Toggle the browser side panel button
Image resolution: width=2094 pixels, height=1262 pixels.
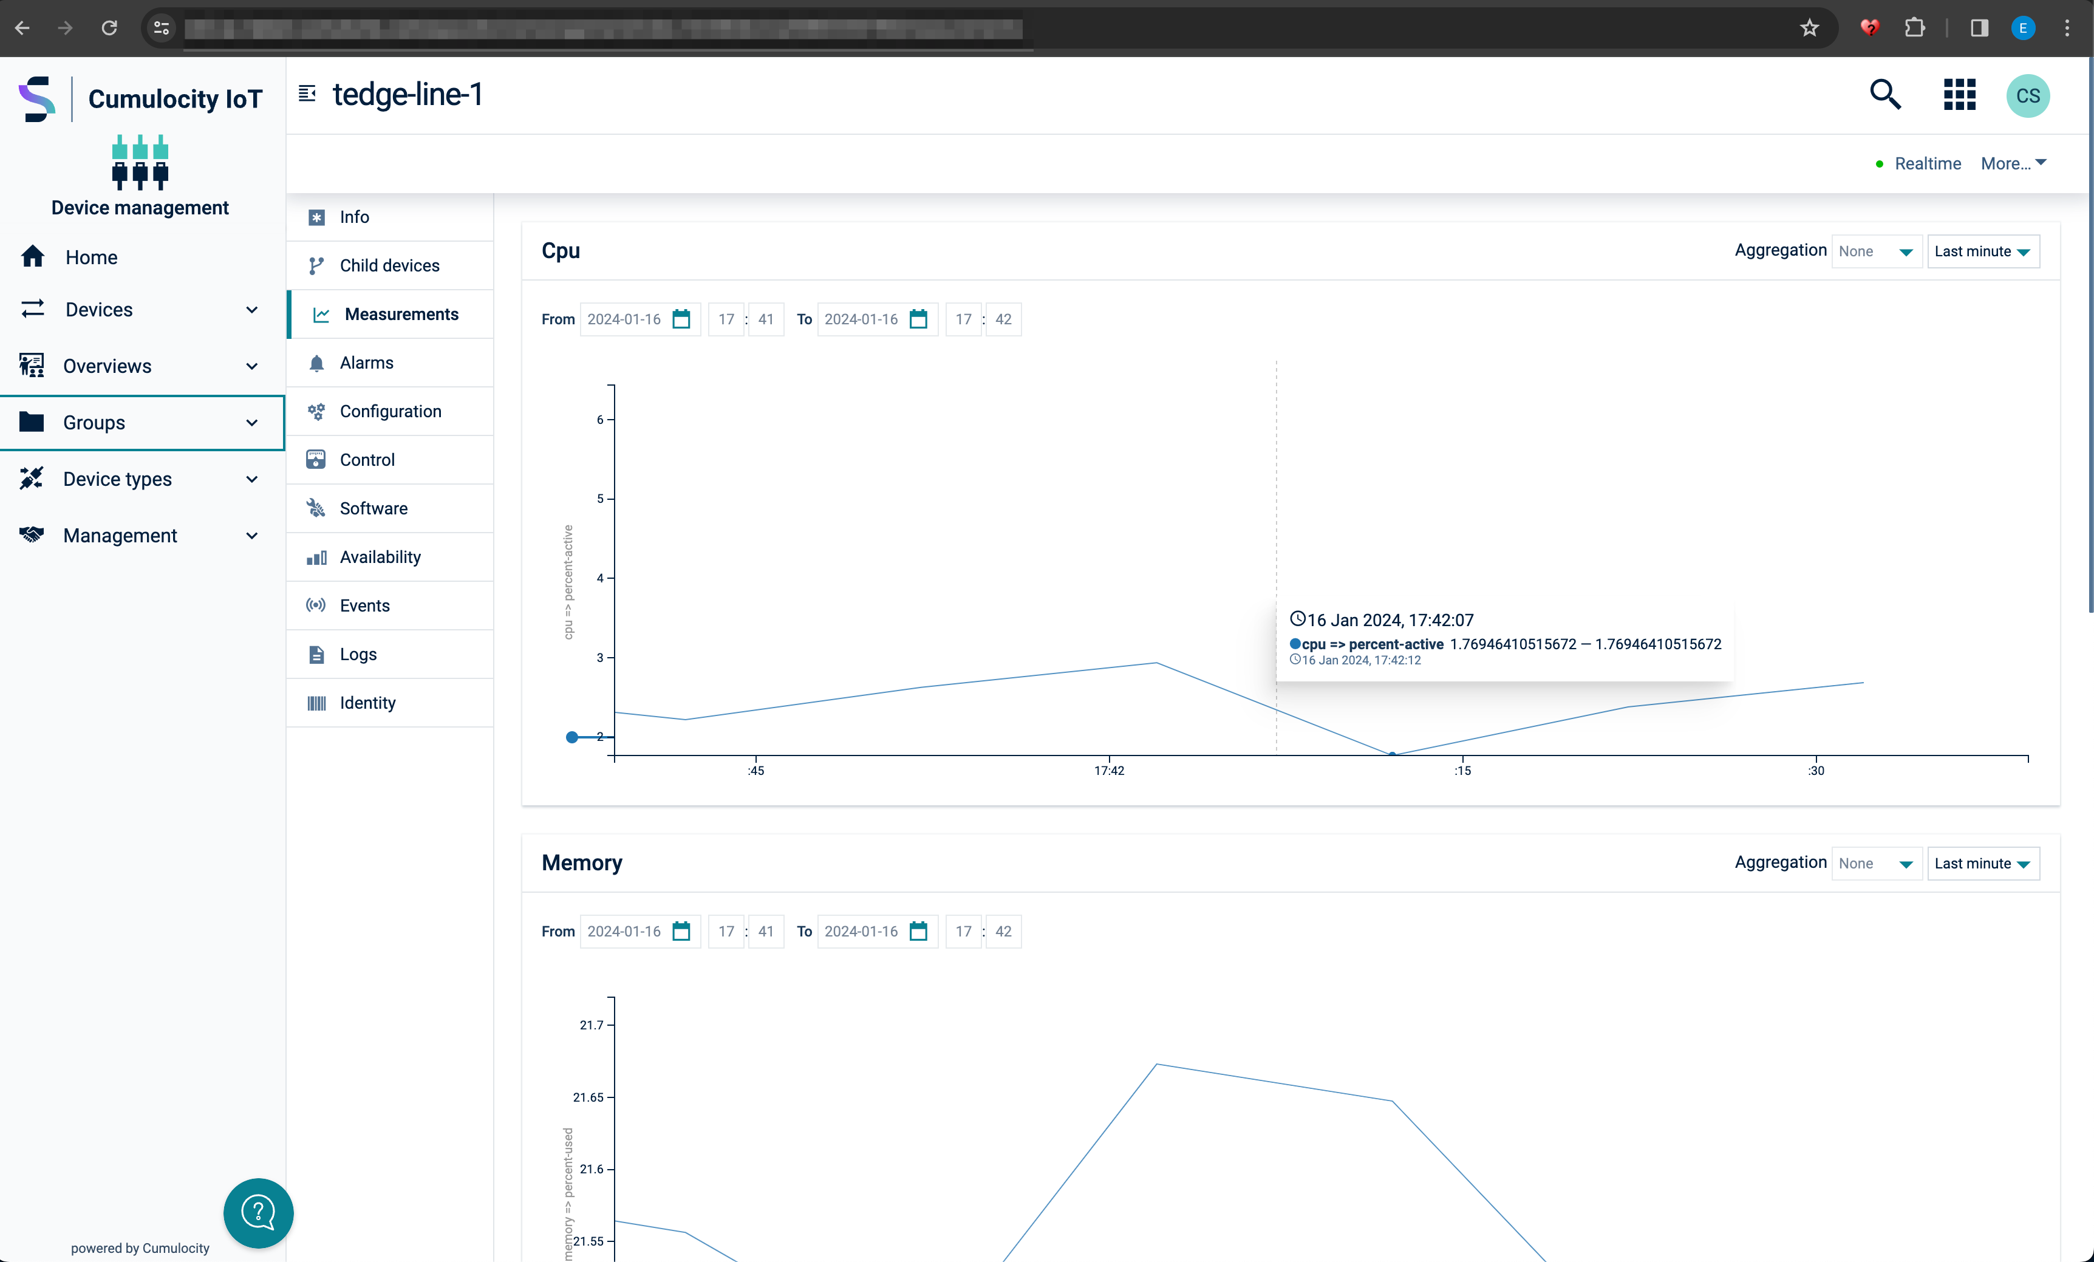click(x=1979, y=28)
